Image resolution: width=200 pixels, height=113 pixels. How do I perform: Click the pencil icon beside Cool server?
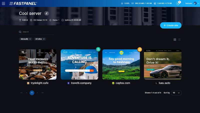[x=46, y=13]
